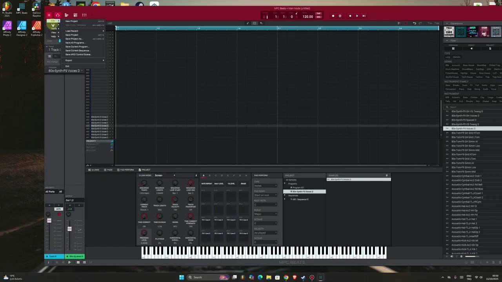The width and height of the screenshot is (502, 282).
Task: Toggle AUTO button on Track 01 strip
Action: (58, 209)
